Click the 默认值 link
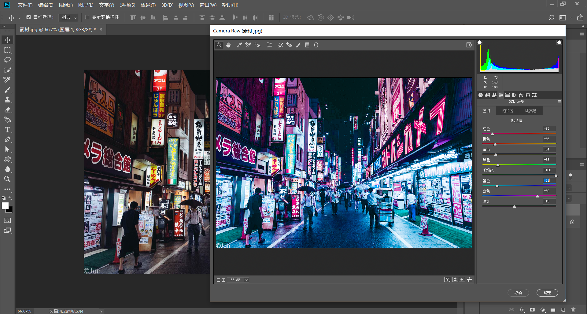The image size is (587, 314). click(x=517, y=120)
